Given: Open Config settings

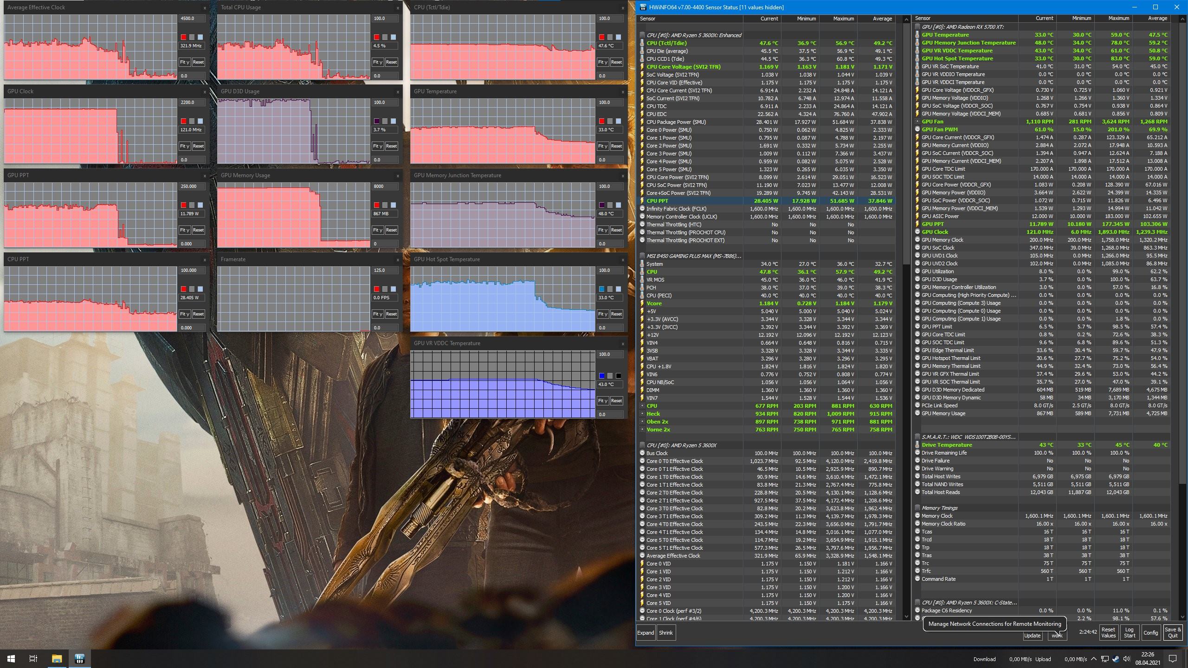Looking at the screenshot, I should 1150,633.
